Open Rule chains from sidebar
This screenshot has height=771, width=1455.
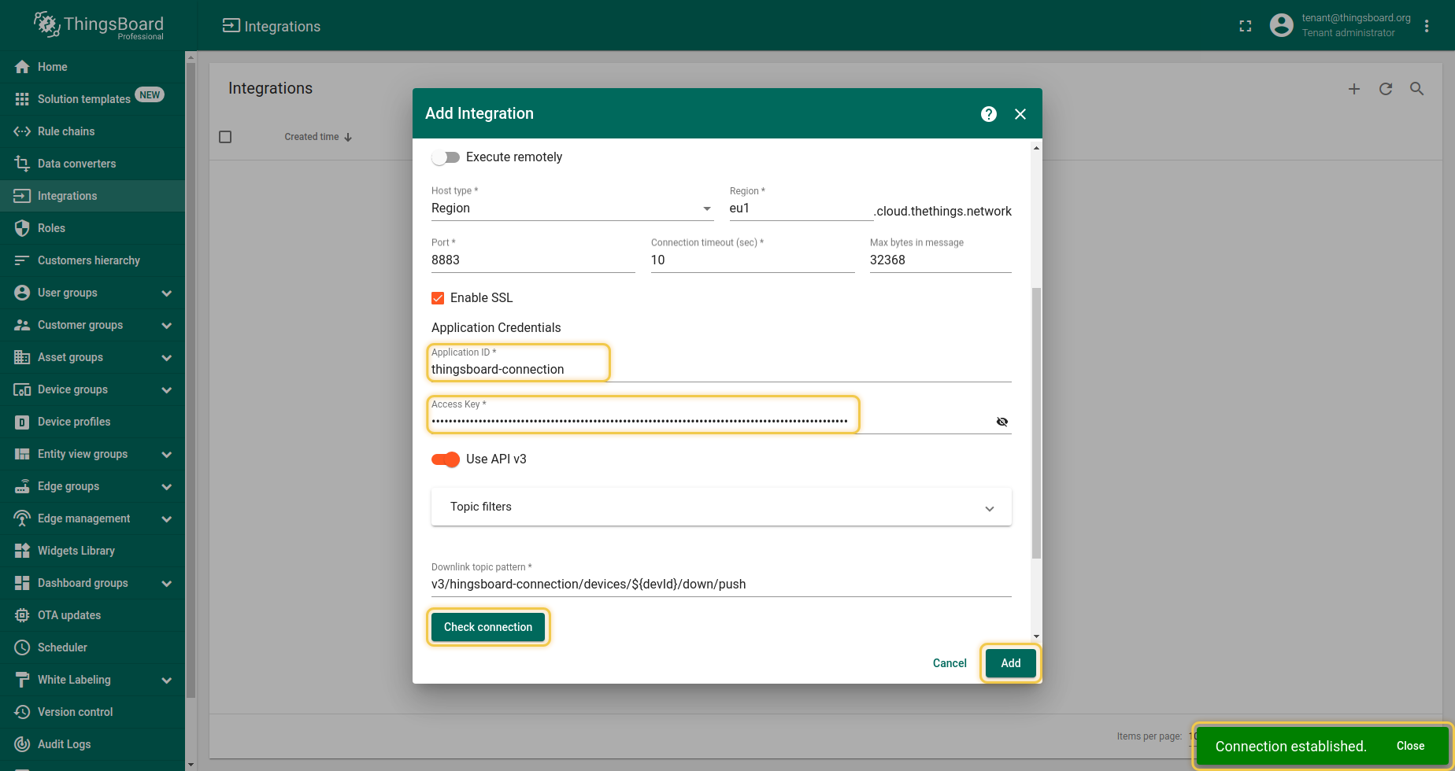coord(66,131)
